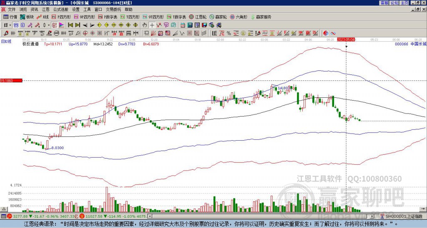Open the 江恩轮 Gann wheel
Screen dimensions: 427x228
(198, 17)
